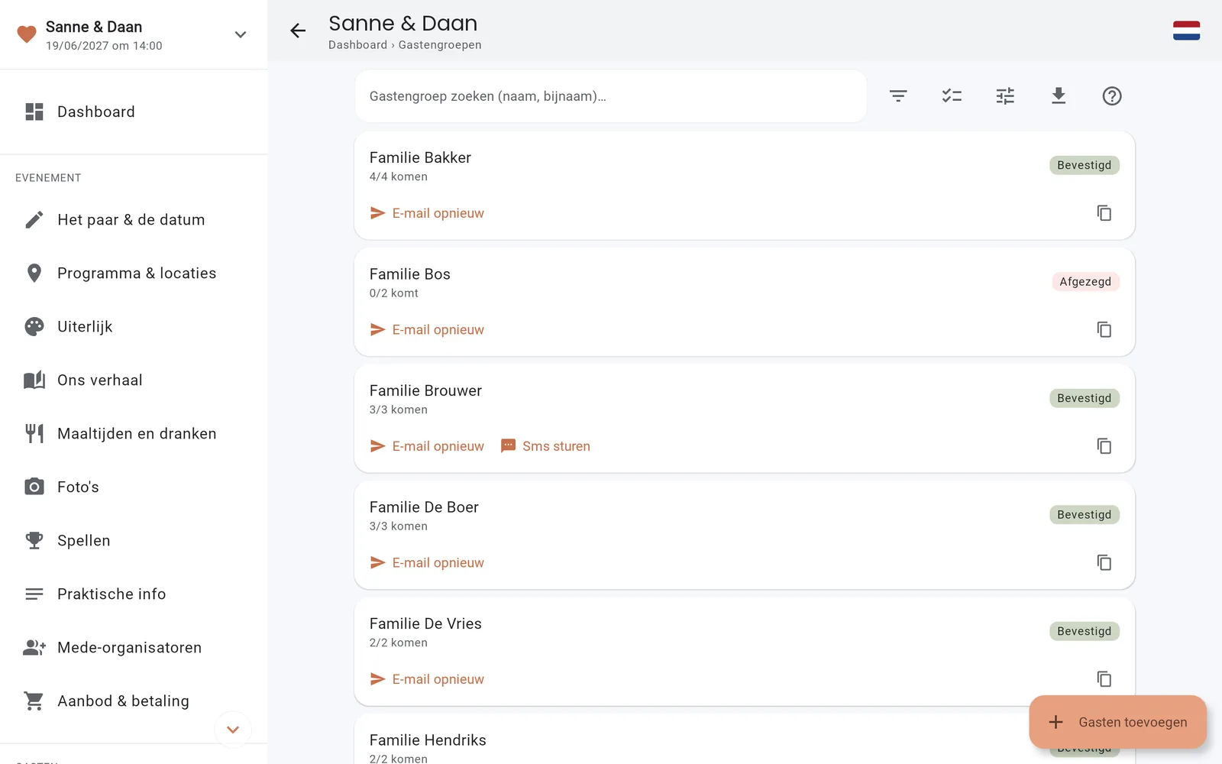Click Dashboard in the breadcrumb

point(357,45)
